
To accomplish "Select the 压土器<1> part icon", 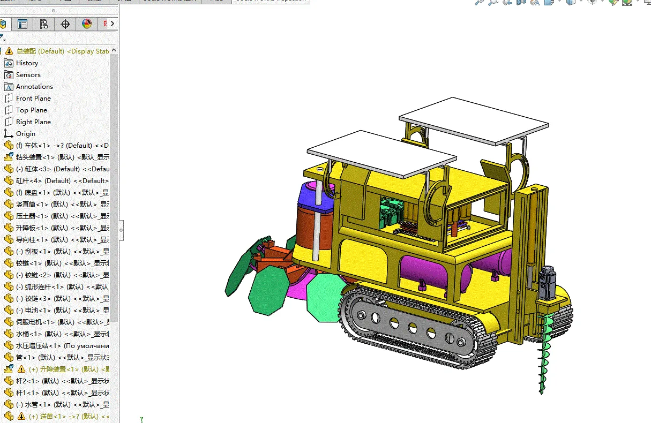I will point(8,216).
